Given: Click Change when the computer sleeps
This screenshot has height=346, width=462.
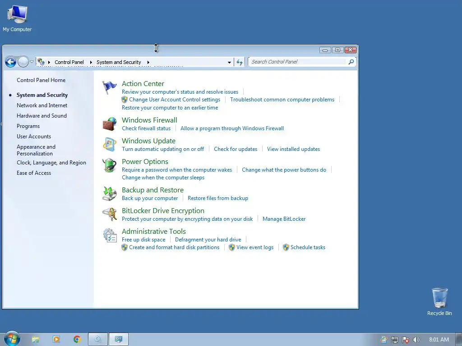Looking at the screenshot, I should coord(163,178).
